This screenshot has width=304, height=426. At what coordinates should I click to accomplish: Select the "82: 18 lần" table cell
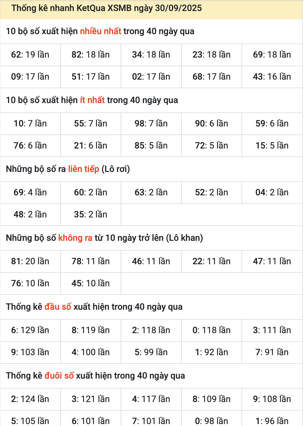pos(91,55)
